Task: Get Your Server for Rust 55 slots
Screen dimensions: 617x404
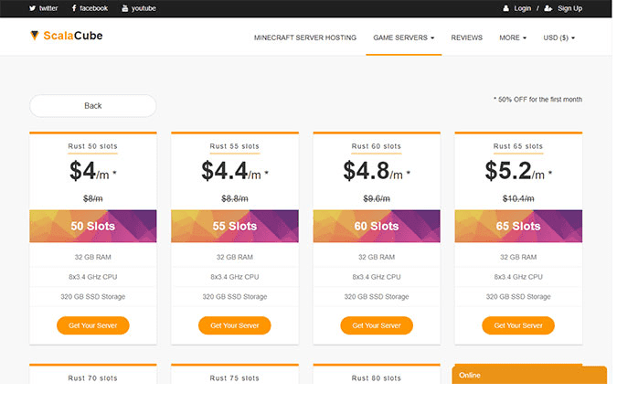Action: coord(235,325)
